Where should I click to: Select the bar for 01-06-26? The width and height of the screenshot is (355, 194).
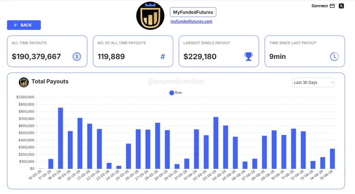tap(196, 149)
